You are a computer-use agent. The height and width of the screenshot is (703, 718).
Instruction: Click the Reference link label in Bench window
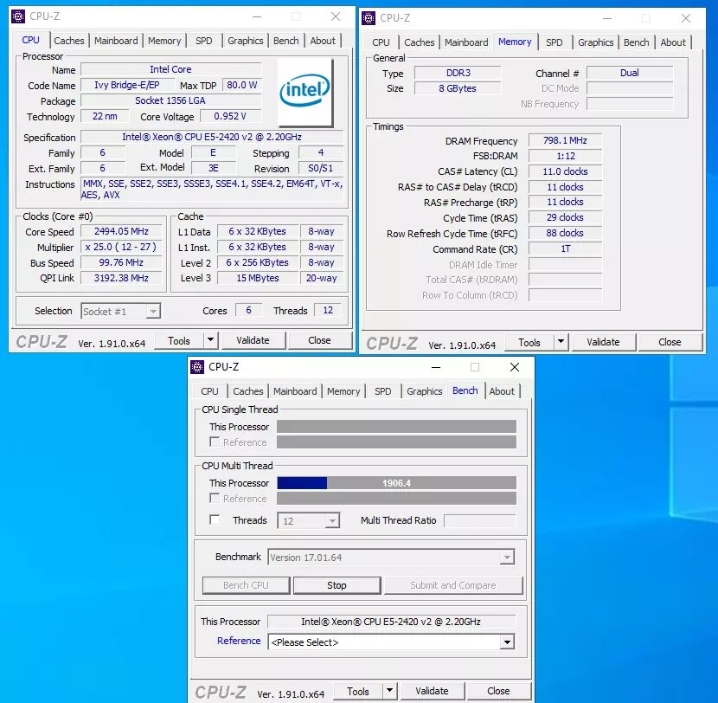coord(239,641)
